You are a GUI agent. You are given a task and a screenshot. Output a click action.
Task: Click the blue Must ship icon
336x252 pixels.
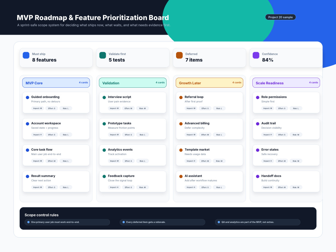coord(26,55)
